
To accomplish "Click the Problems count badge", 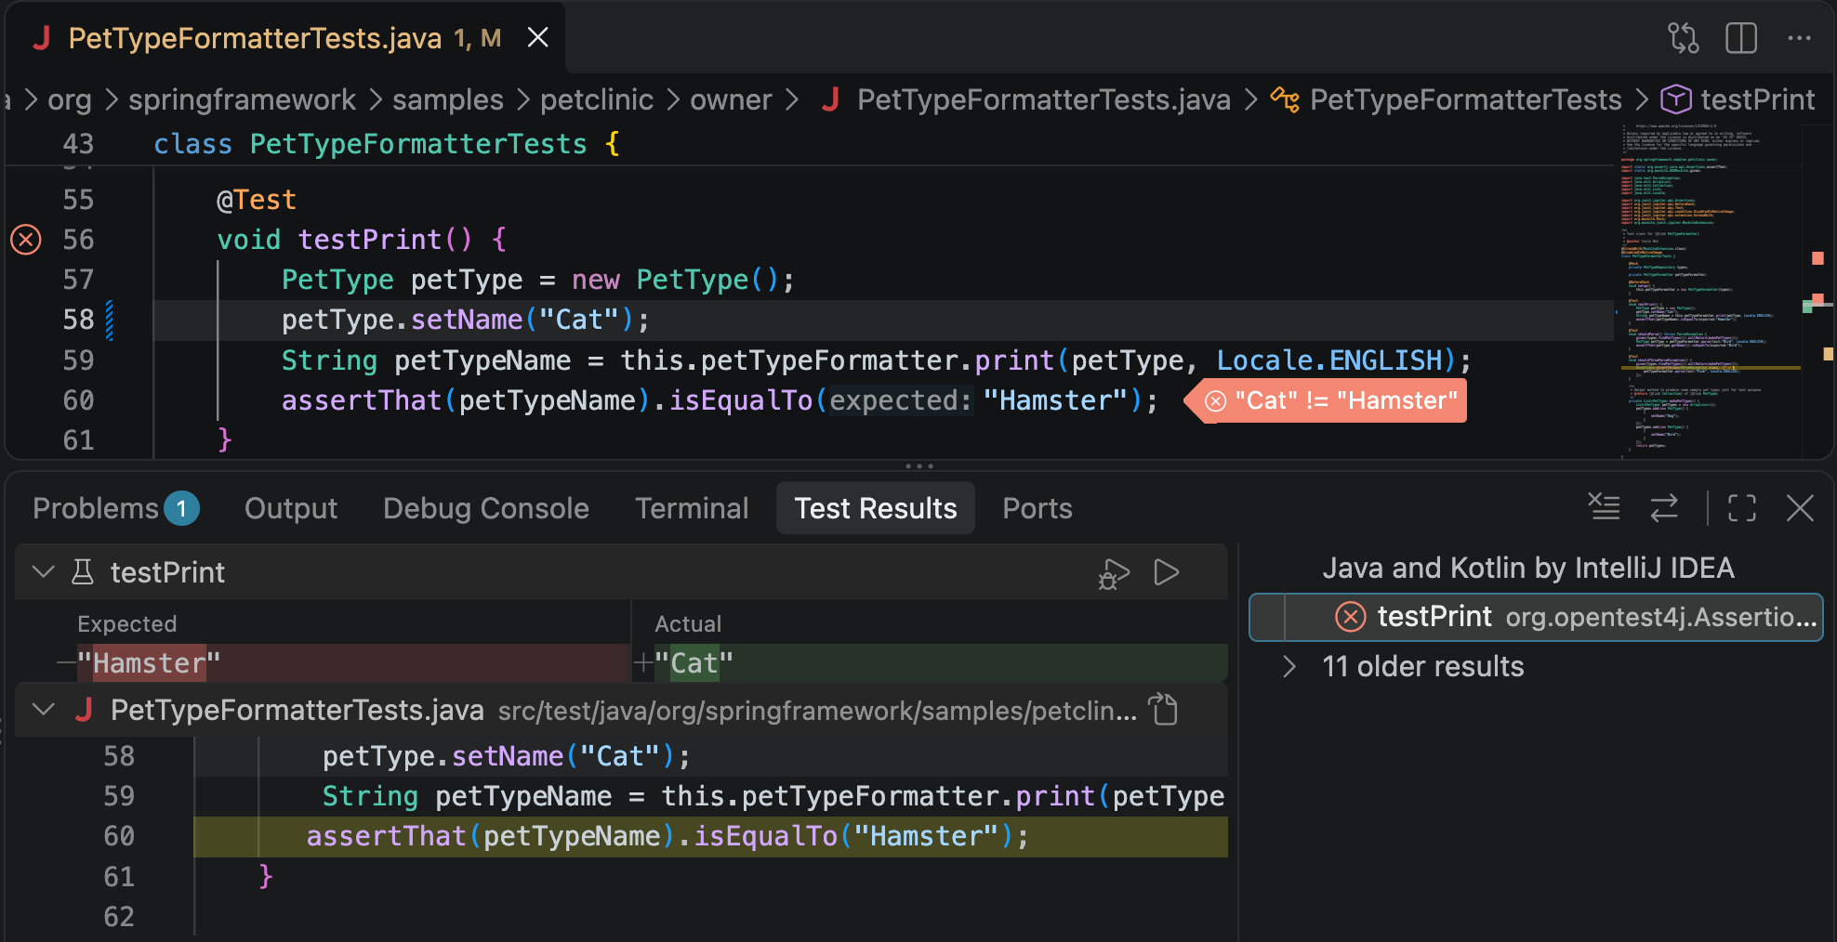I will [182, 508].
